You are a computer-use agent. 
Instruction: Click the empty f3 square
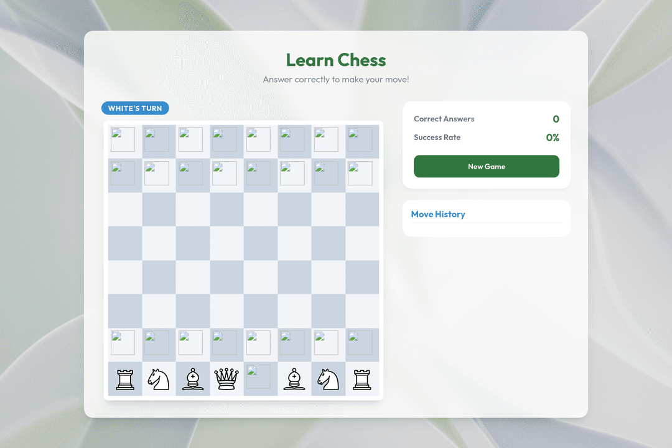pyautogui.click(x=294, y=311)
